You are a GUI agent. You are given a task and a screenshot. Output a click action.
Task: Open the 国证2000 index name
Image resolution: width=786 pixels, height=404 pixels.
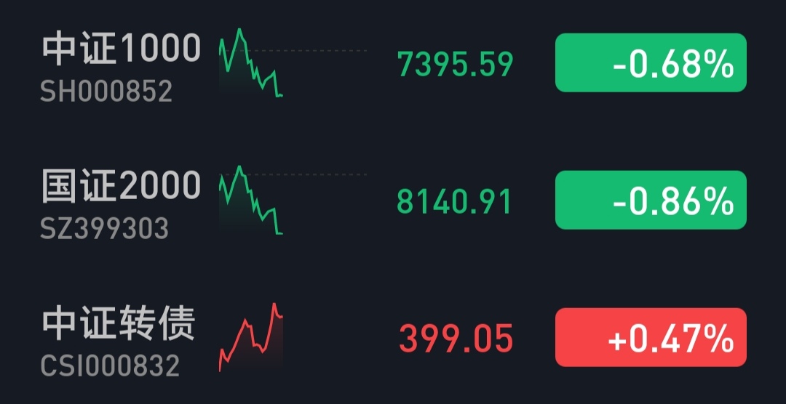click(x=121, y=185)
